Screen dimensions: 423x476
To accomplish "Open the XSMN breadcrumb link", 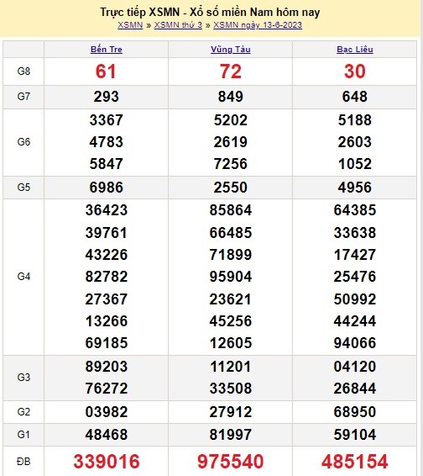I will (130, 25).
